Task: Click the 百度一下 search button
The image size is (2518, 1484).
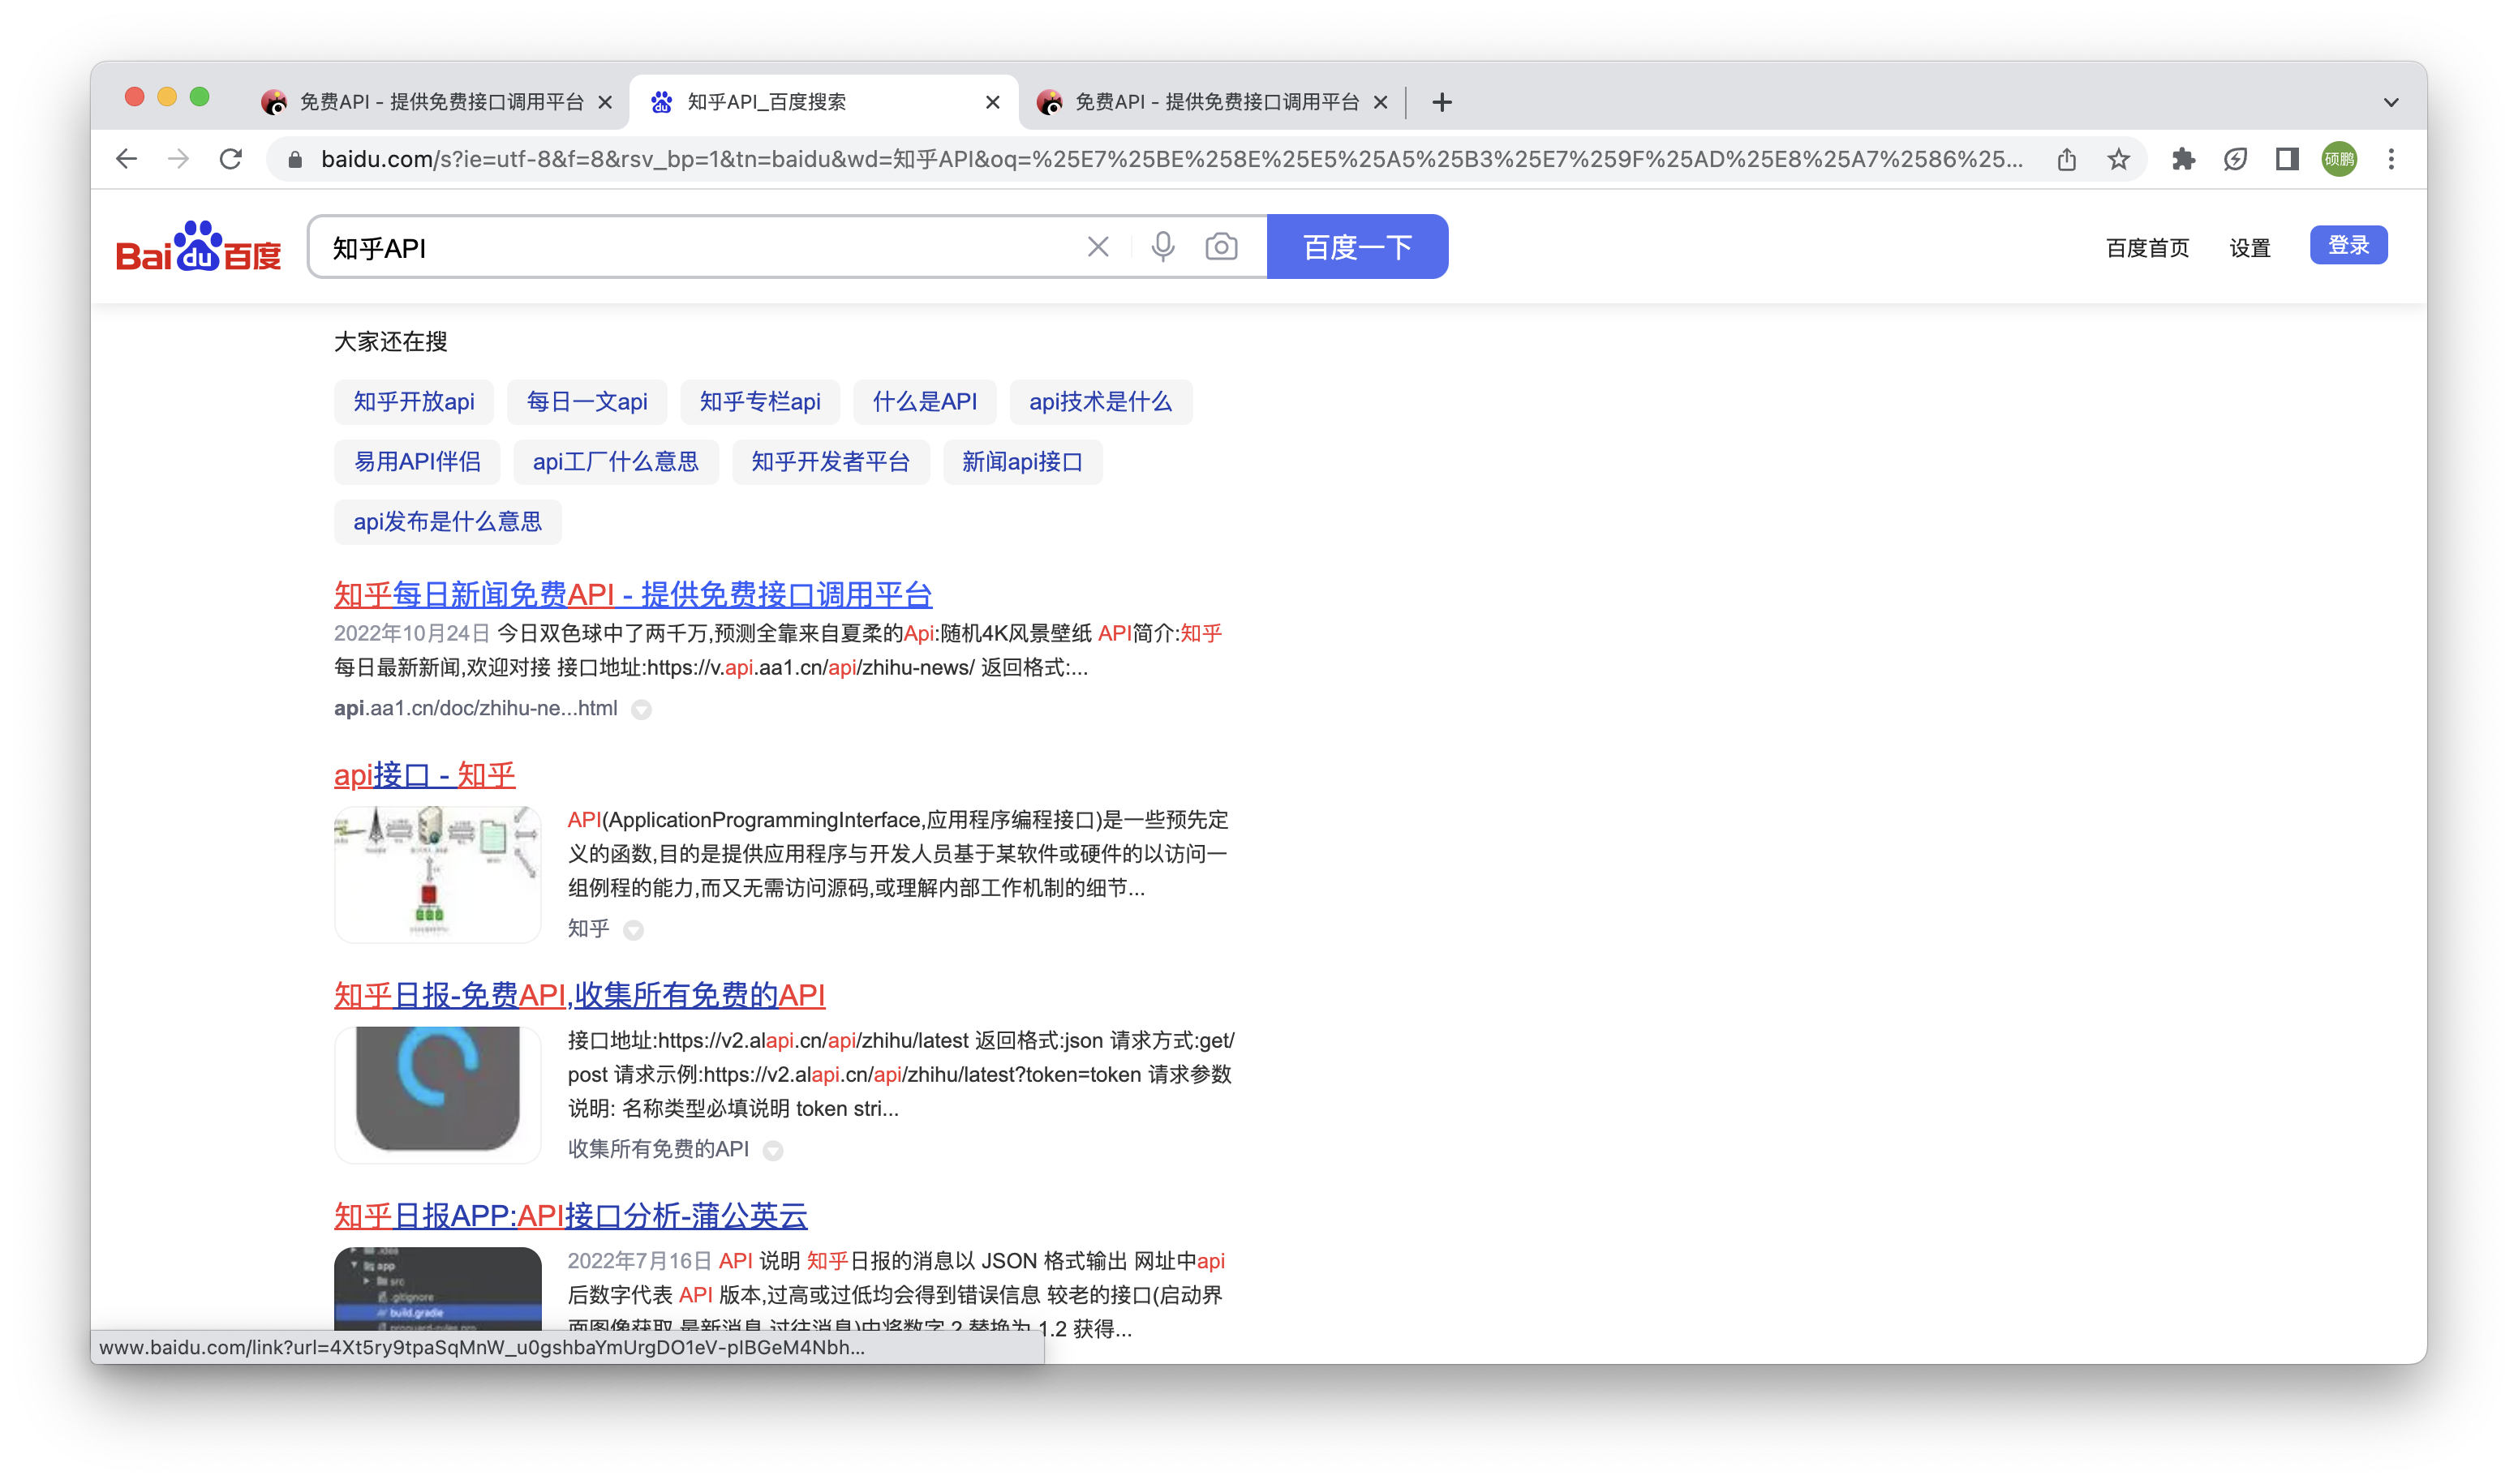Action: click(x=1357, y=247)
